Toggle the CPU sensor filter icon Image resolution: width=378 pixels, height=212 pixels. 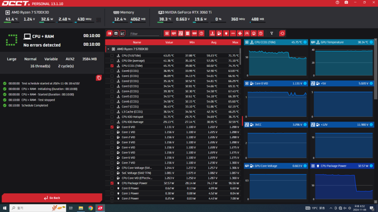167,33
